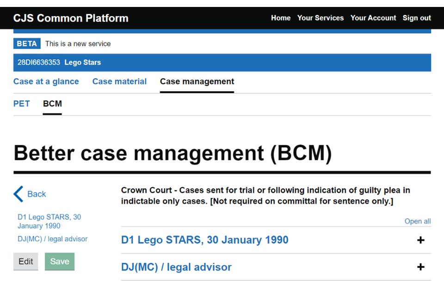444x296 pixels.
Task: Go to Home in the top navigation
Action: (281, 18)
